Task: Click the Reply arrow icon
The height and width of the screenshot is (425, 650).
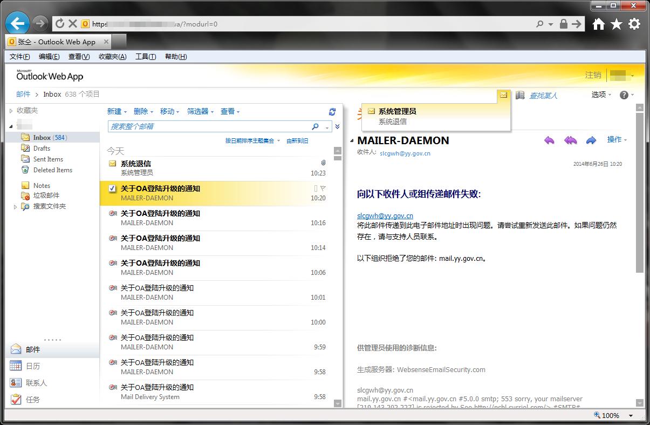Action: click(549, 140)
